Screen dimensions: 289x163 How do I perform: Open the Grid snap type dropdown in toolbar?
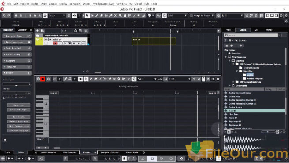pos(177,16)
